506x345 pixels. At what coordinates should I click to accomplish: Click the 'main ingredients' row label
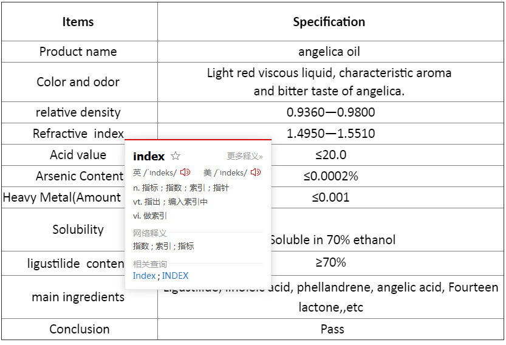78,297
